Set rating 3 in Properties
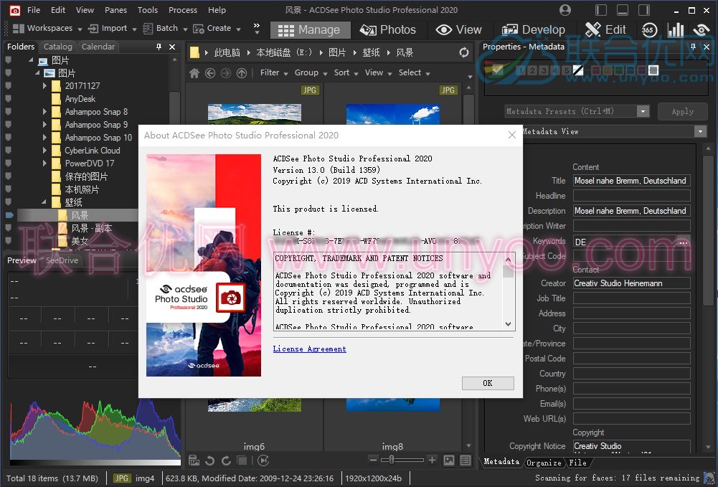 [544, 70]
